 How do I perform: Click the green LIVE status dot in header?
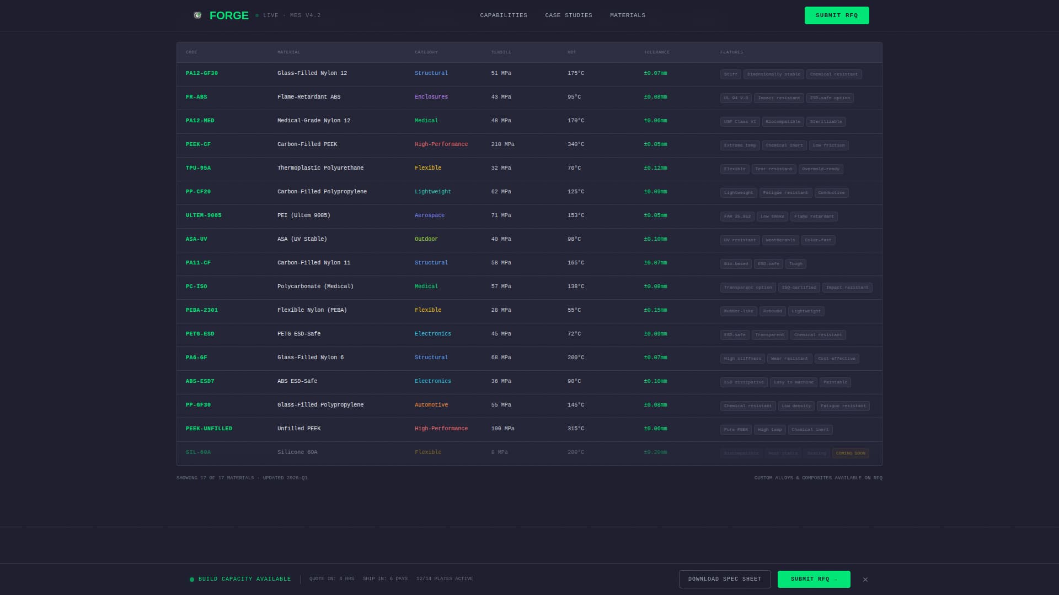tap(257, 15)
